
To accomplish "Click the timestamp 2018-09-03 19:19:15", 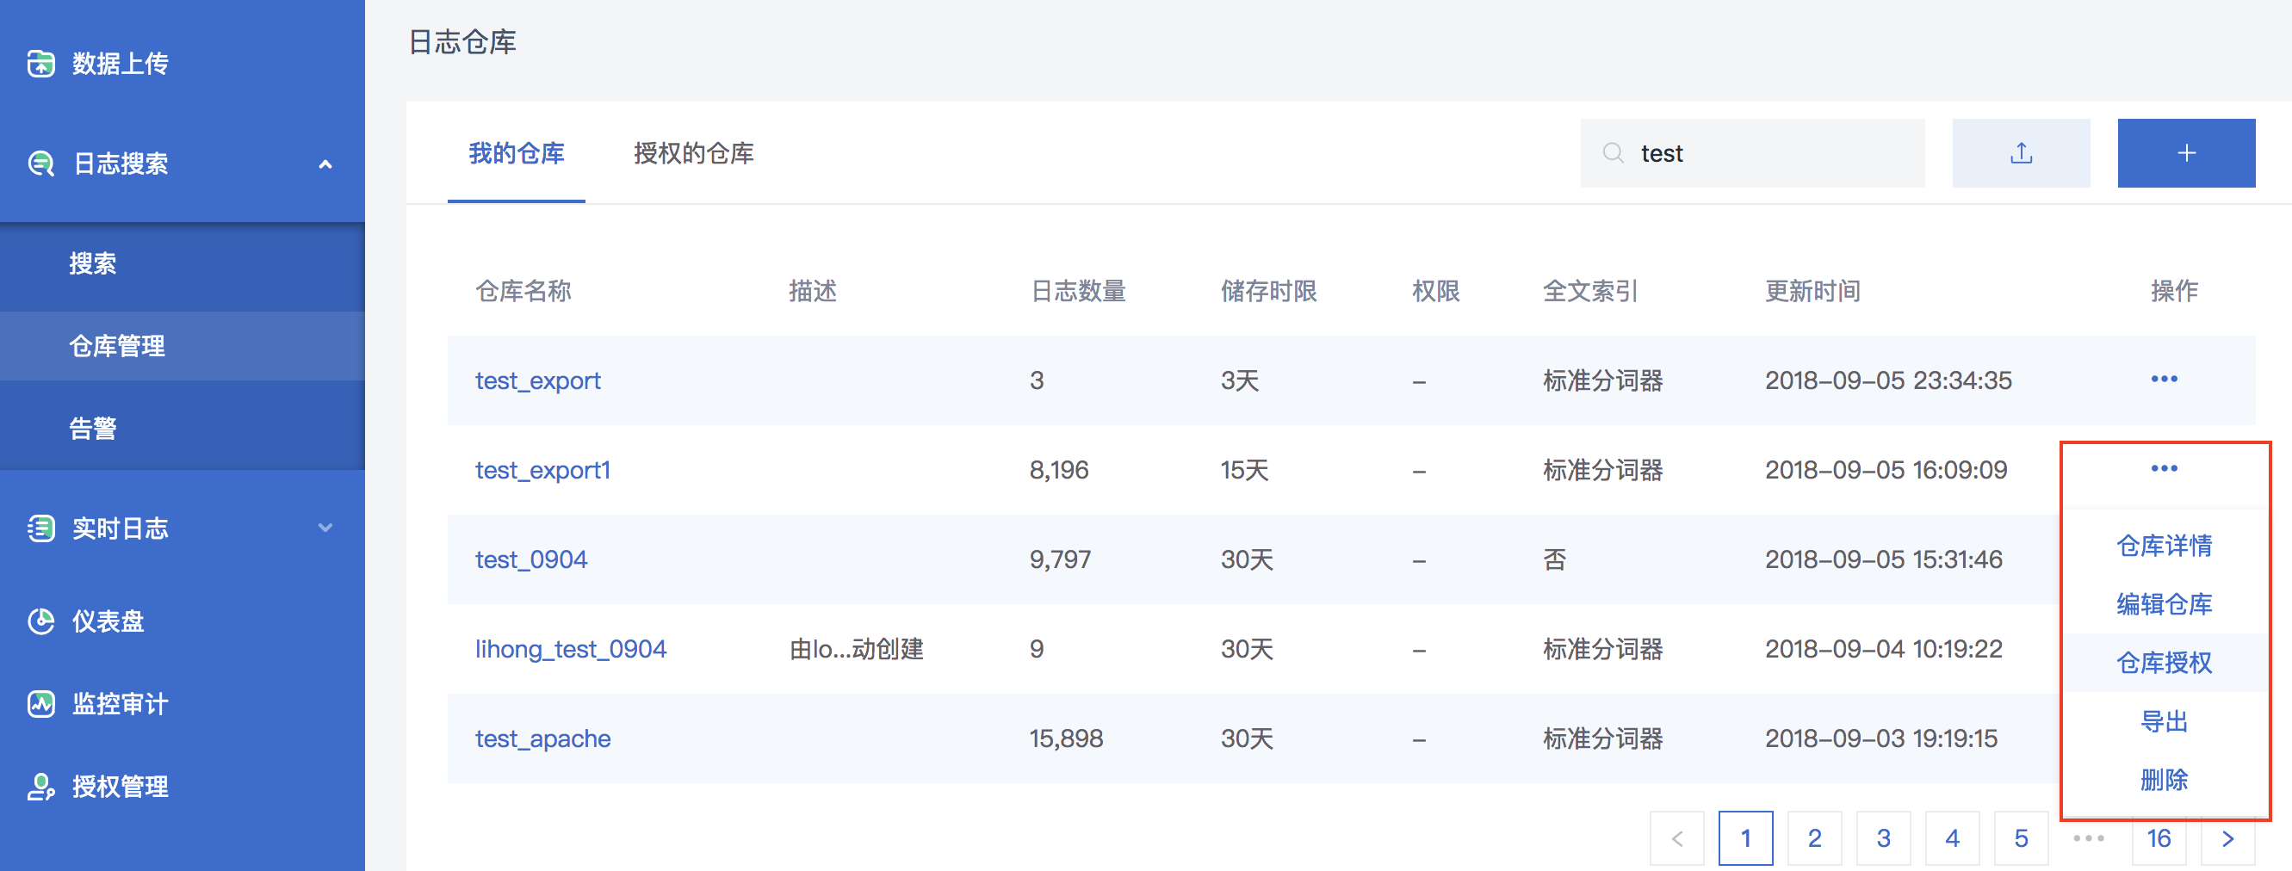I will [1881, 738].
